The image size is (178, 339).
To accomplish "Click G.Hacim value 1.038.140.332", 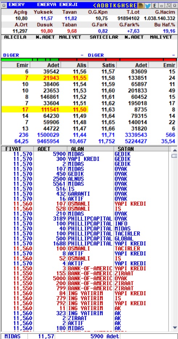I will [x=160, y=18].
